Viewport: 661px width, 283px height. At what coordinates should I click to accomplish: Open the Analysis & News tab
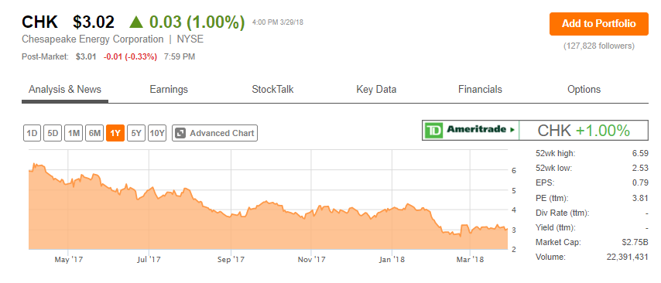(x=65, y=89)
